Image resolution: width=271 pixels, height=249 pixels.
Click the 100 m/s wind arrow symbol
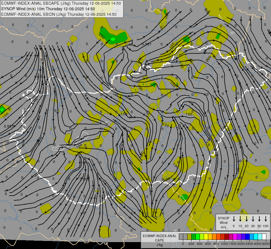266,219
